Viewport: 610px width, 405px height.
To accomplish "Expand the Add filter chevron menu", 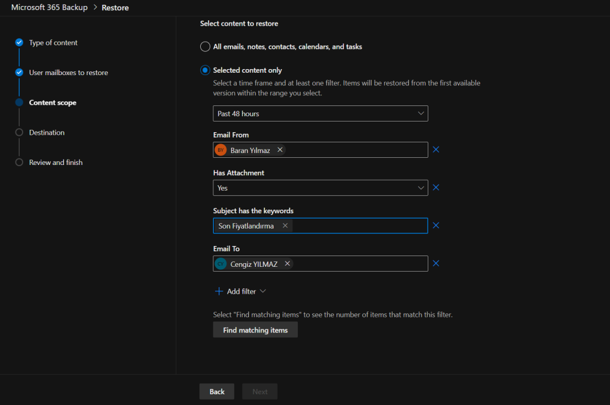I will 263,291.
